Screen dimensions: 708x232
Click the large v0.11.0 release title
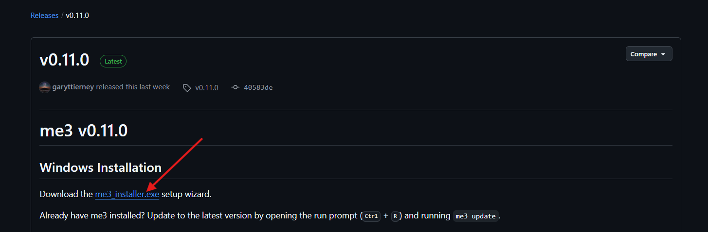coord(64,60)
